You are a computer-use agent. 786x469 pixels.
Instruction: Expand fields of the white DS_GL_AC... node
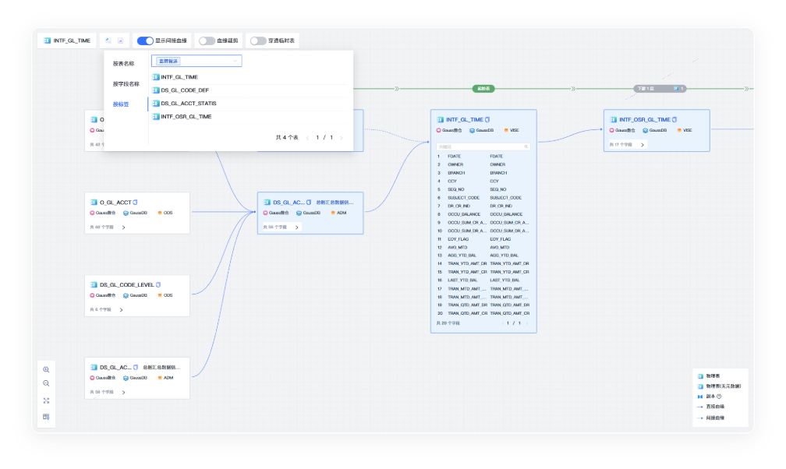124,393
